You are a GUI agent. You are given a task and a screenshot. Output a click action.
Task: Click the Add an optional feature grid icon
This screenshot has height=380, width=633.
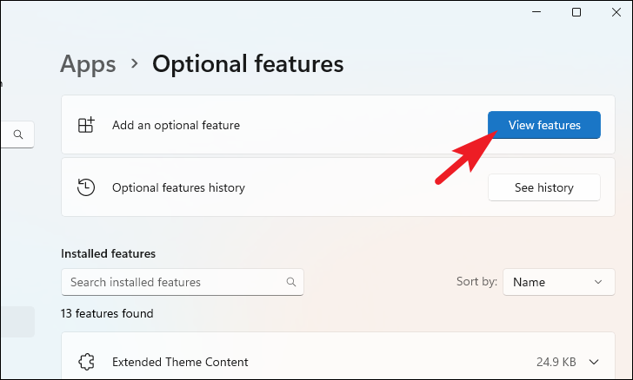point(85,126)
